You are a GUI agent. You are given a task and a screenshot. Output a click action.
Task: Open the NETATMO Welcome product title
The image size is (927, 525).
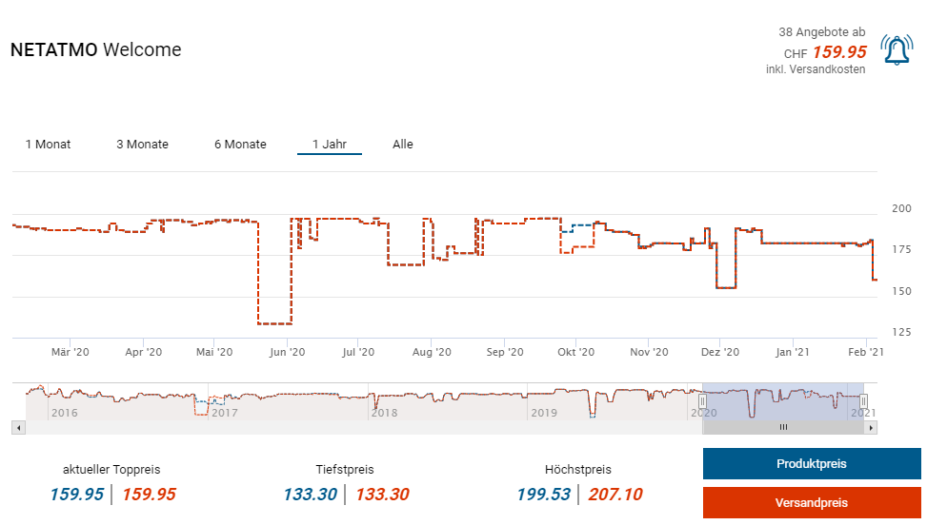click(95, 50)
